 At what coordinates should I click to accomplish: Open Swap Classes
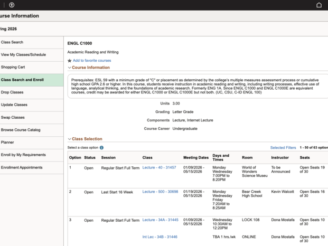pos(32,118)
